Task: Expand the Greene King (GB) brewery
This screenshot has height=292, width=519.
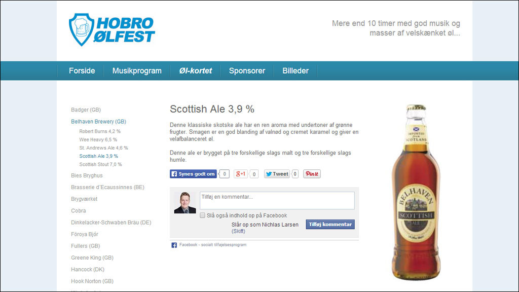Action: 92,258
